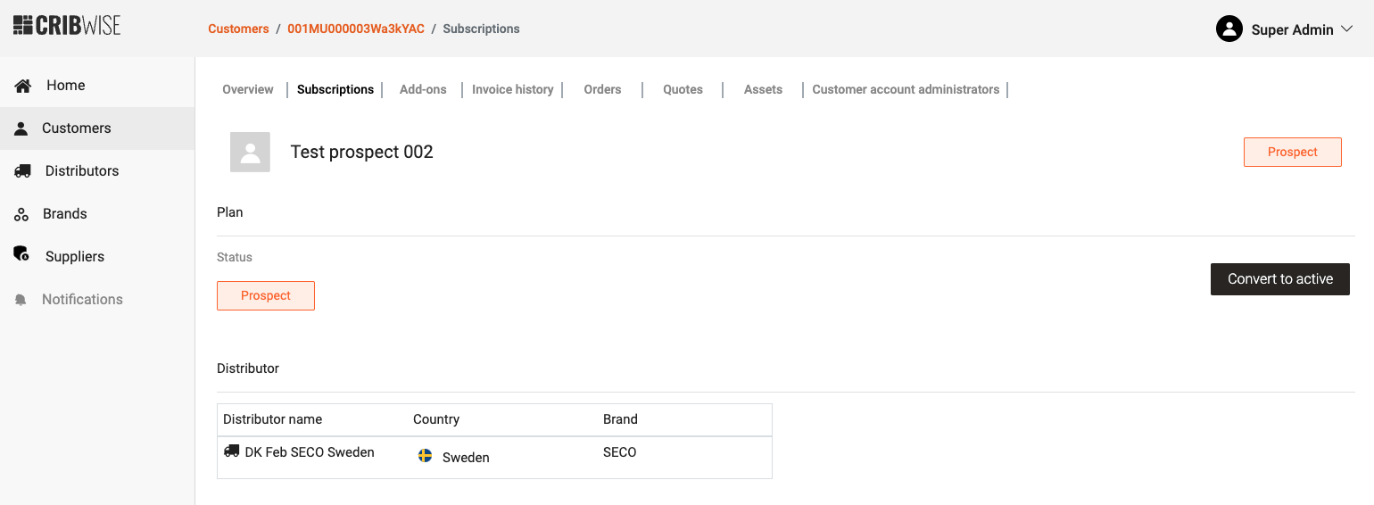This screenshot has width=1374, height=505.
Task: Click the Customers breadcrumb link
Action: pyautogui.click(x=238, y=29)
